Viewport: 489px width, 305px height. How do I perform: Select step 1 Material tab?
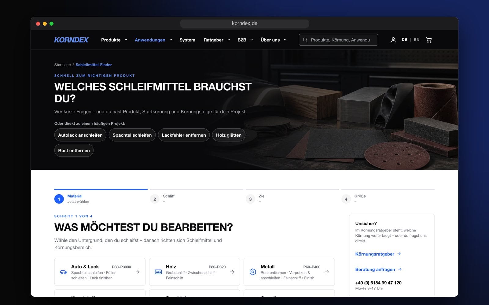tap(101, 197)
